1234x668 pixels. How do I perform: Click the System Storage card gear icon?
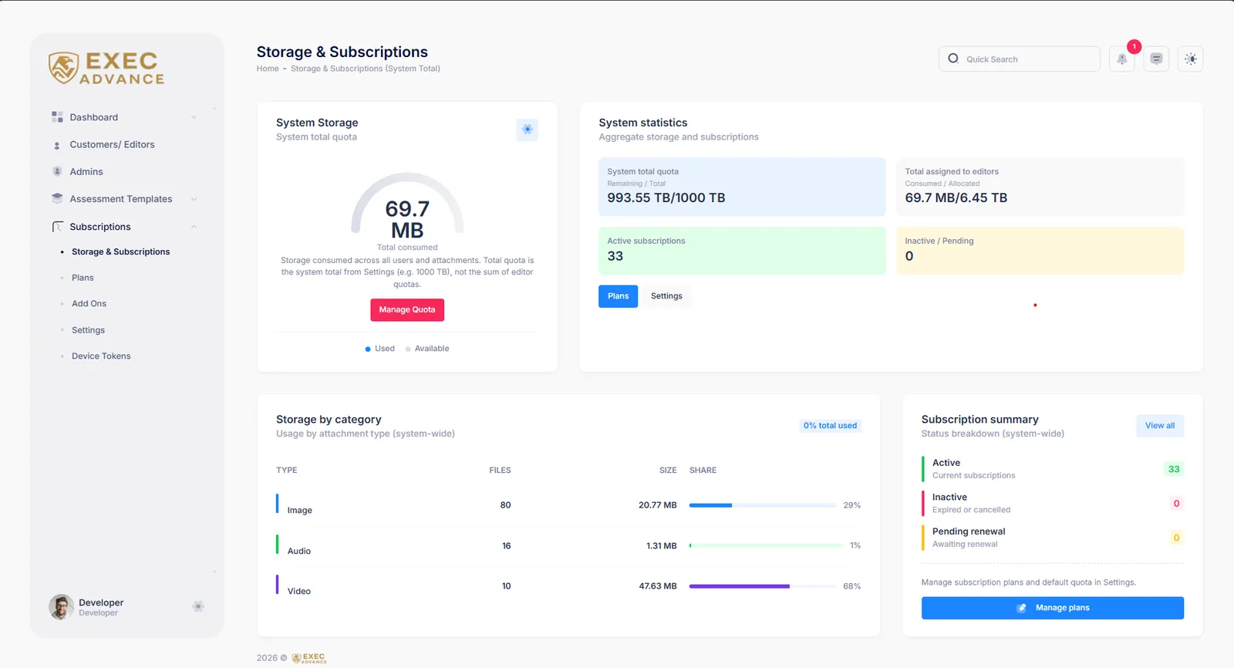[528, 130]
